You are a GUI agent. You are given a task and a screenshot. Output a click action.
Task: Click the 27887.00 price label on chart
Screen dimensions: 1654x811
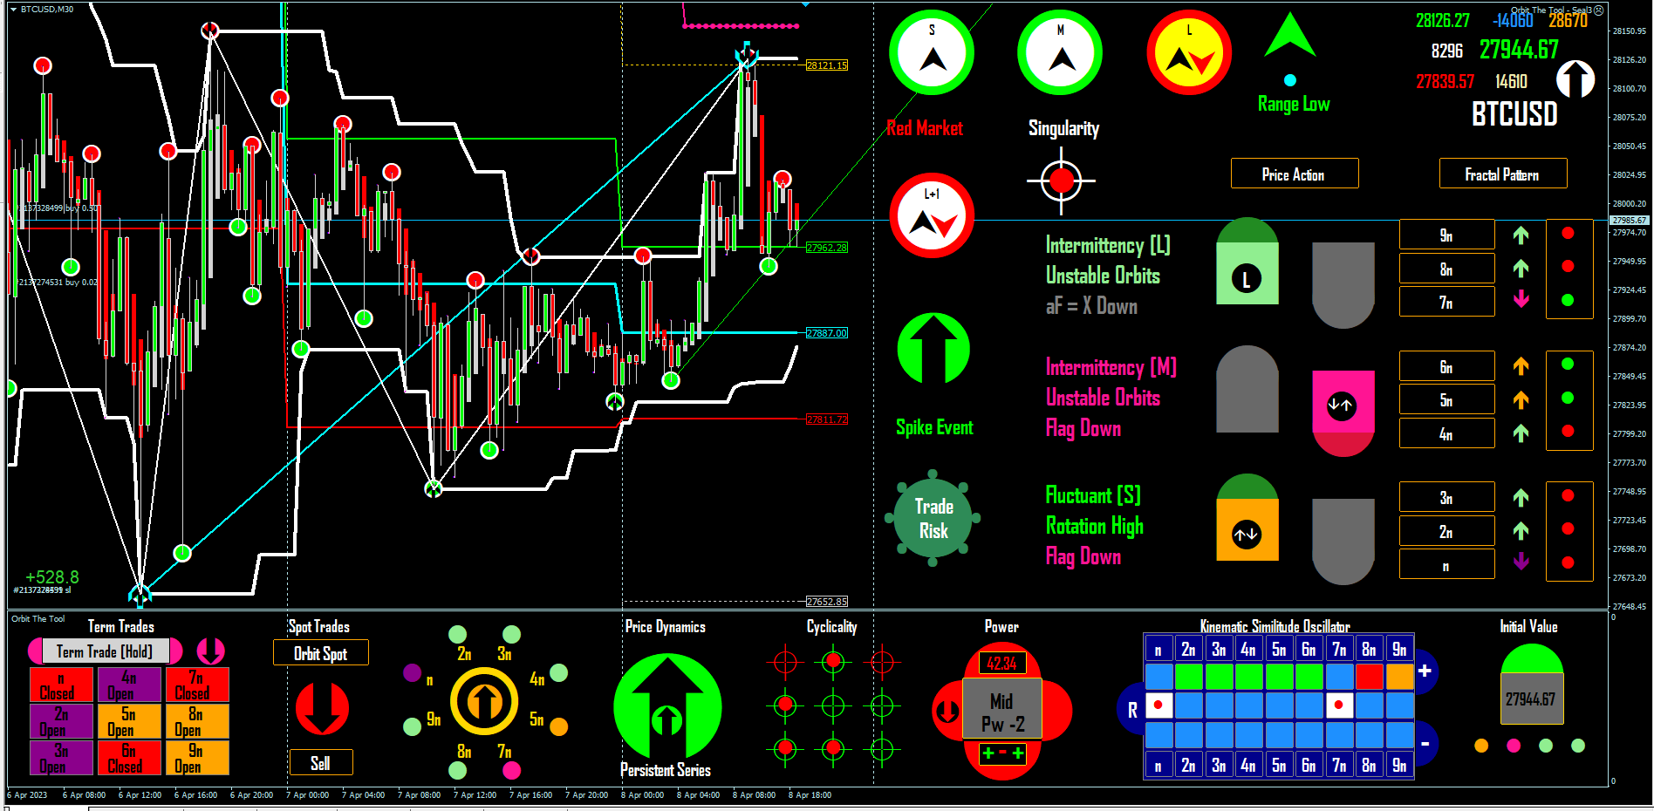[x=826, y=333]
